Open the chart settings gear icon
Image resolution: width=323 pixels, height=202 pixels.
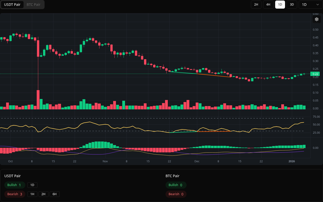coord(317,19)
